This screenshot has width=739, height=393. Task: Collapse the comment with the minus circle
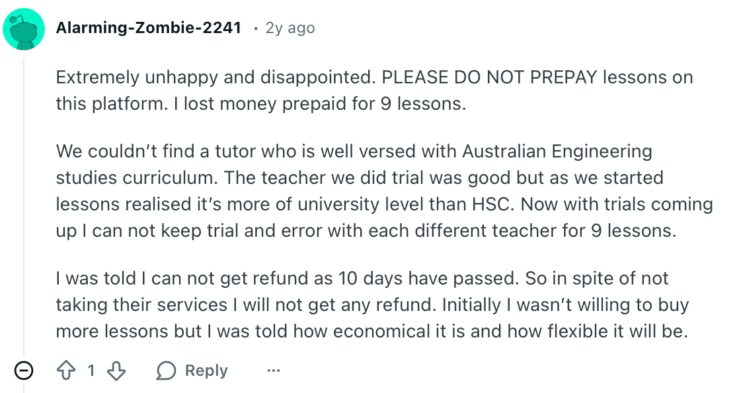point(24,371)
